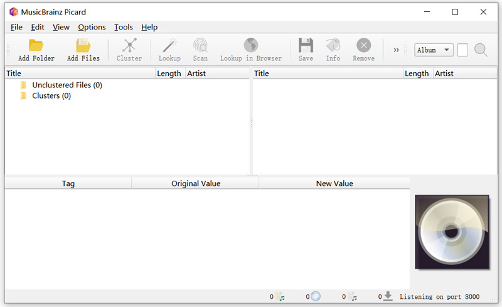
Task: Click the pending downloads arrow status icon
Action: (x=388, y=296)
